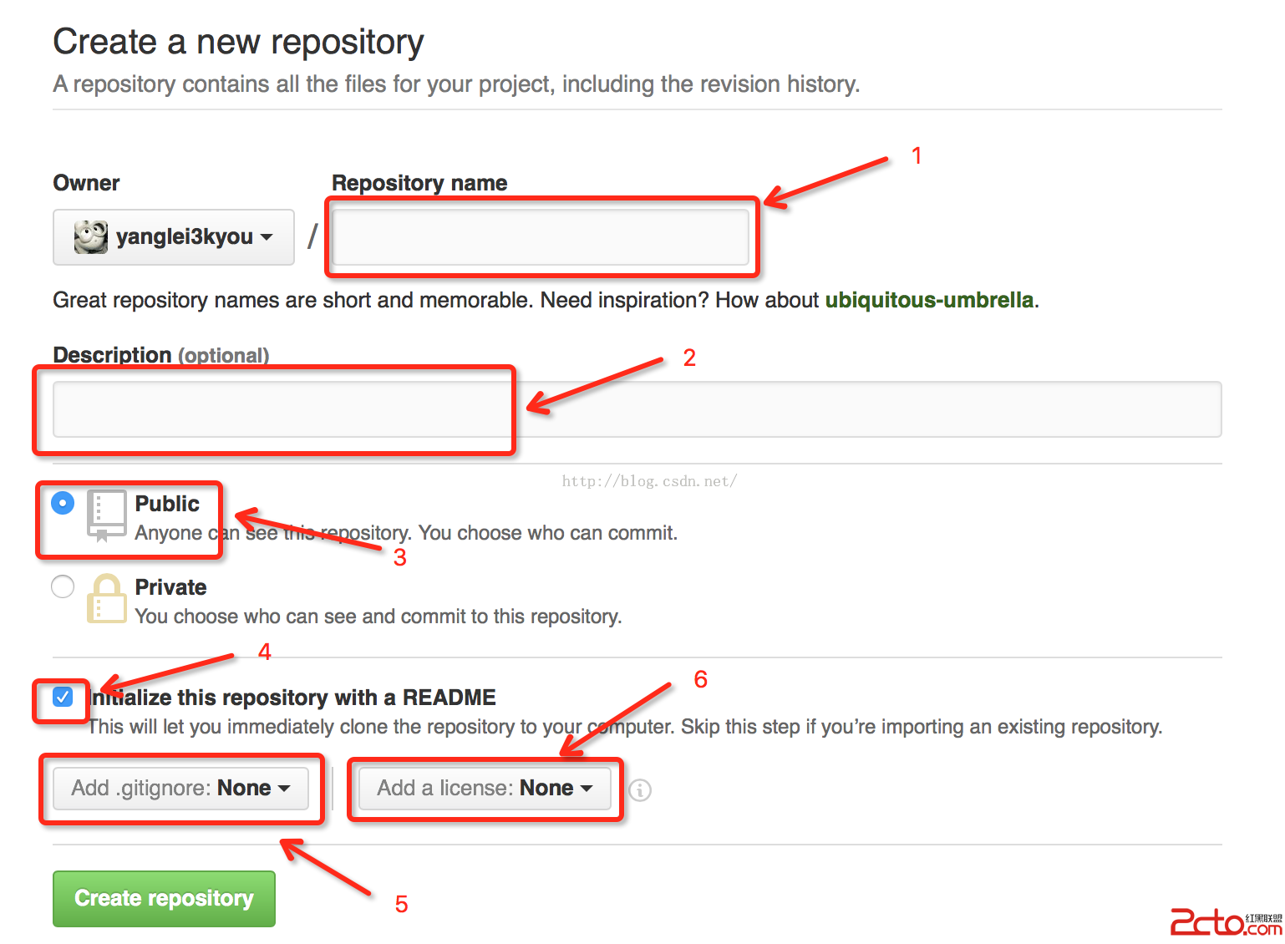Click the public repository book icon

coord(106,515)
